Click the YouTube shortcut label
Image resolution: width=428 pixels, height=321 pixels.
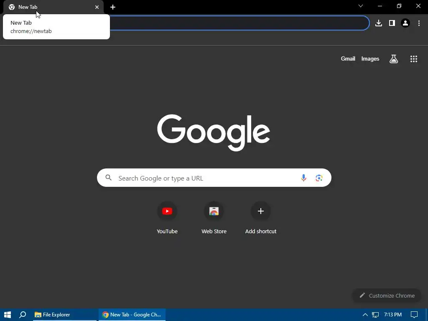(167, 231)
